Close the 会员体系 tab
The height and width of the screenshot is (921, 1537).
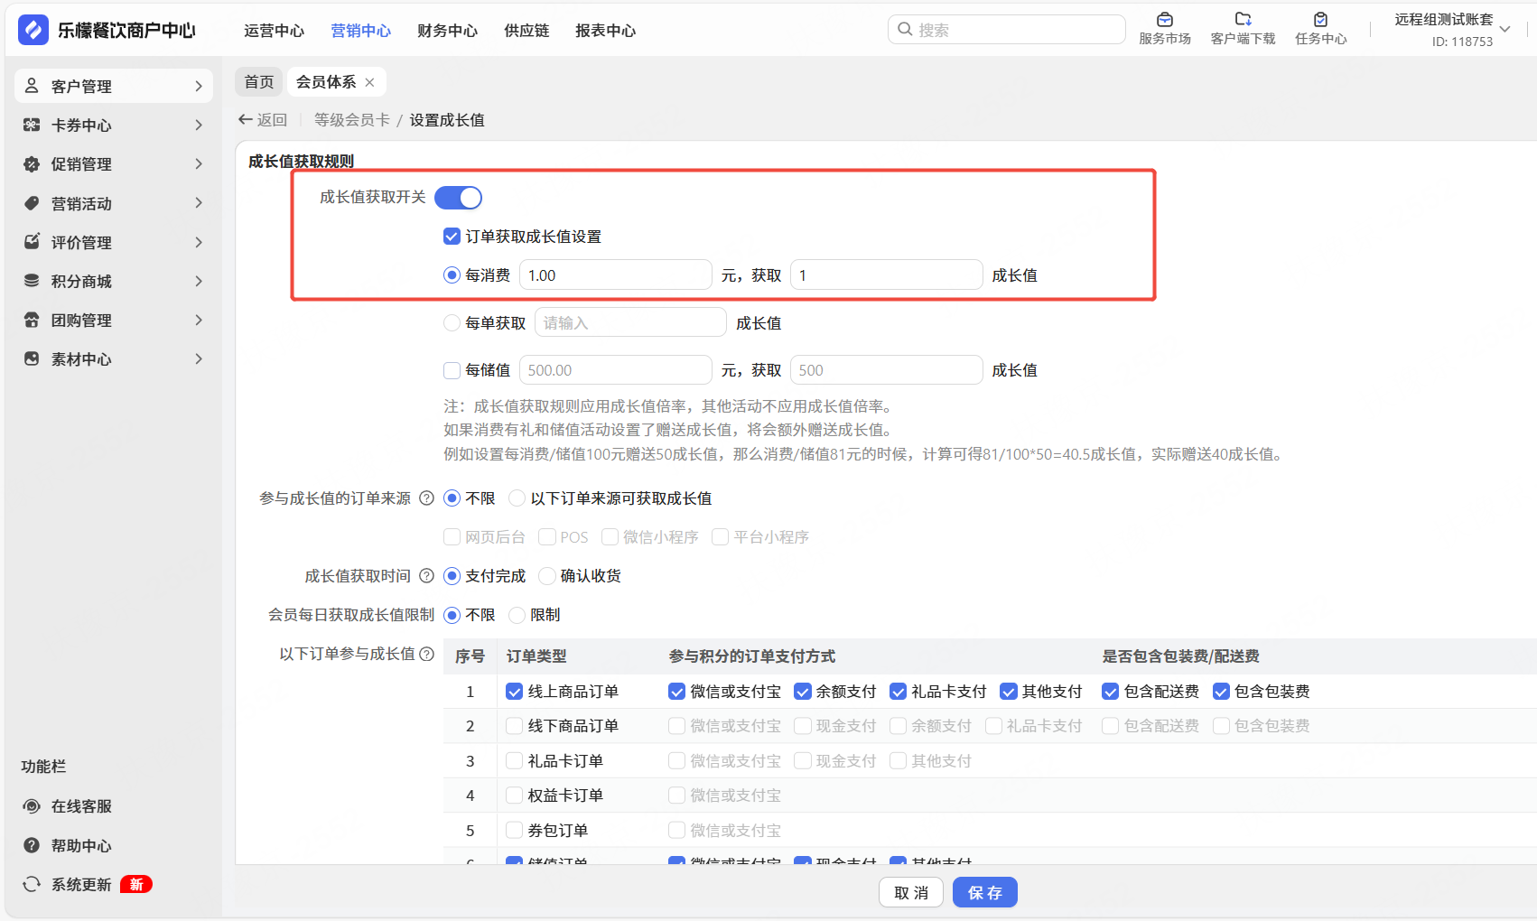pyautogui.click(x=369, y=82)
